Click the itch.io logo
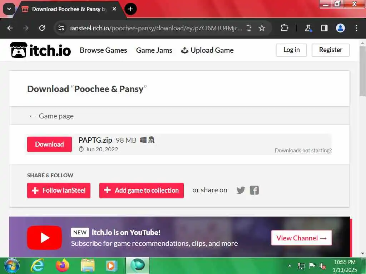 (x=40, y=50)
